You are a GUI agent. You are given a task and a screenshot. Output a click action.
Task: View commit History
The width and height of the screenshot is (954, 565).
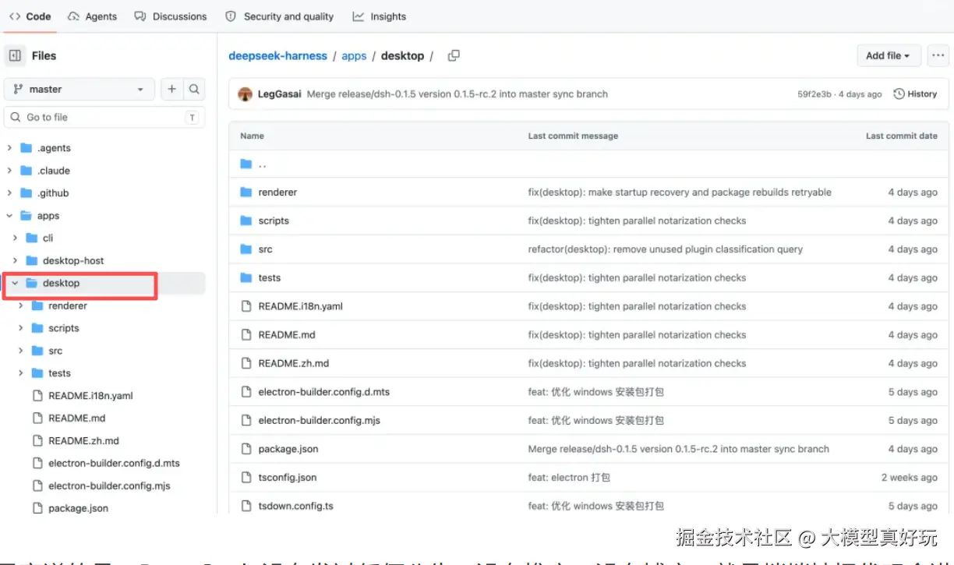(915, 94)
